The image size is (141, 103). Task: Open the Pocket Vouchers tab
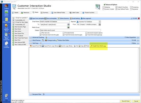point(89,13)
